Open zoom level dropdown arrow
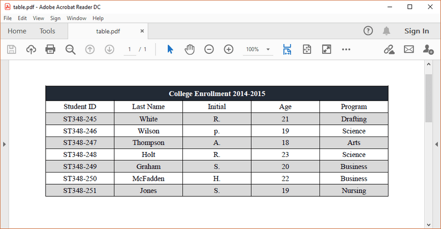The image size is (441, 229). (x=268, y=49)
